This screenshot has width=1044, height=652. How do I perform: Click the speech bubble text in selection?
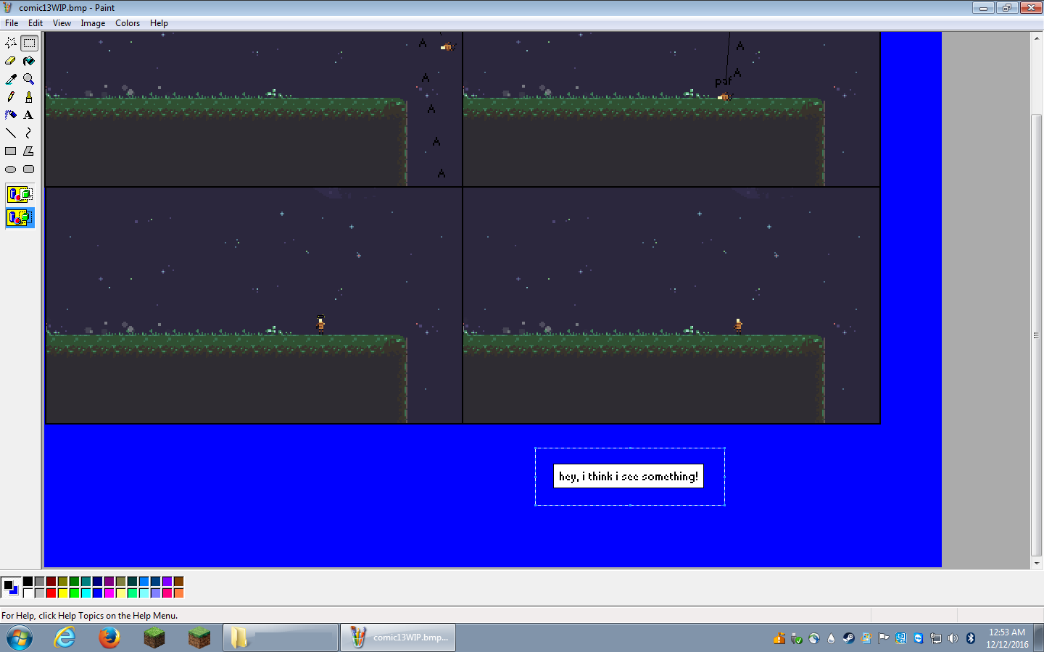[x=629, y=476]
